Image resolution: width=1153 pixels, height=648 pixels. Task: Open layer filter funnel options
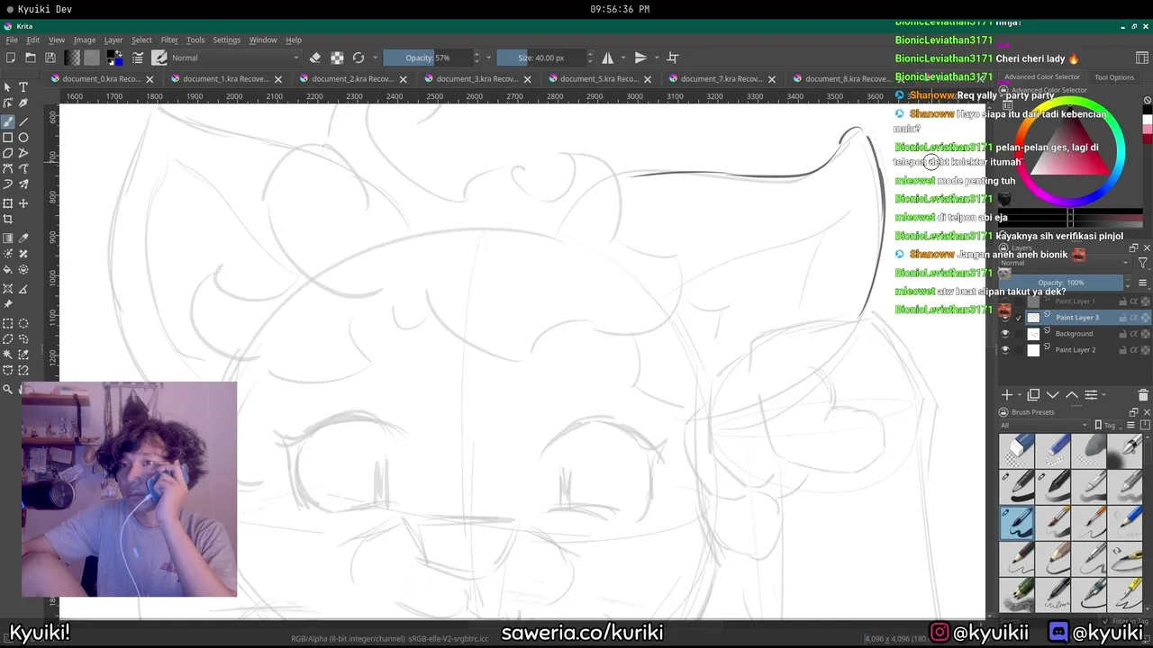pyautogui.click(x=1143, y=263)
